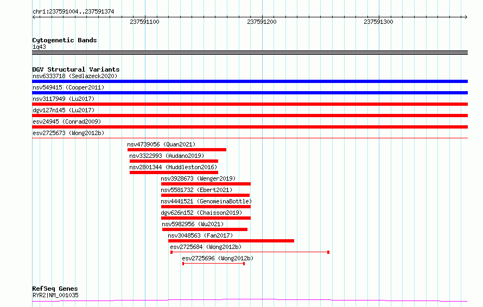Open the DGV Structural Variants track title
Screen dimensions: 483x307
[76, 69]
